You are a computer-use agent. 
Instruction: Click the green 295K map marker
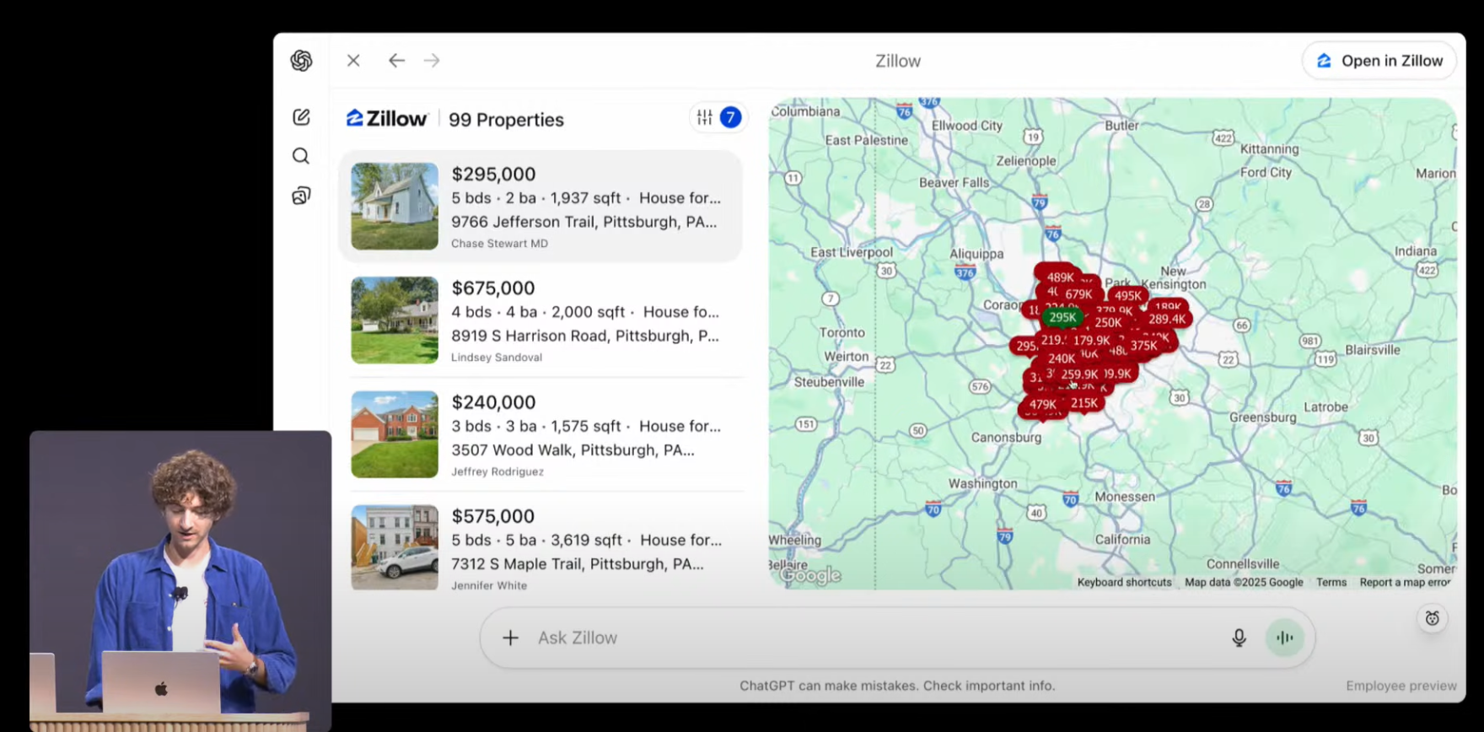point(1062,317)
